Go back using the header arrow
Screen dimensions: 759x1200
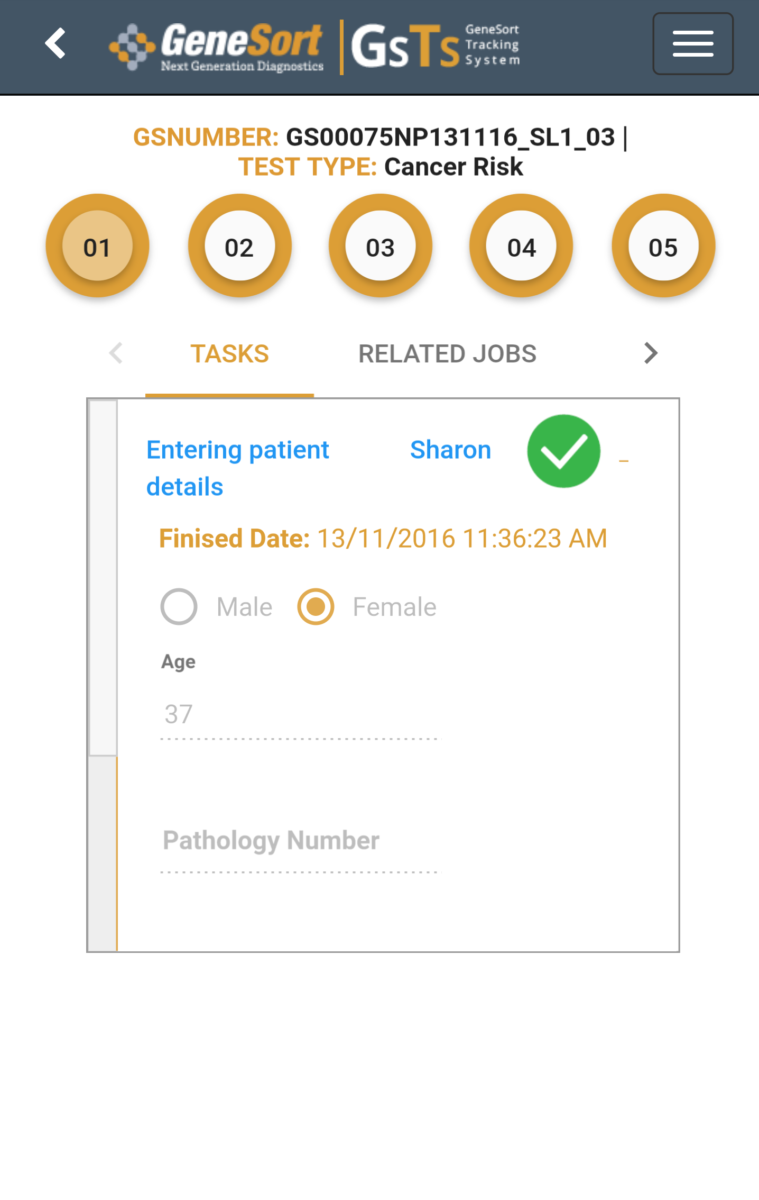tap(55, 43)
